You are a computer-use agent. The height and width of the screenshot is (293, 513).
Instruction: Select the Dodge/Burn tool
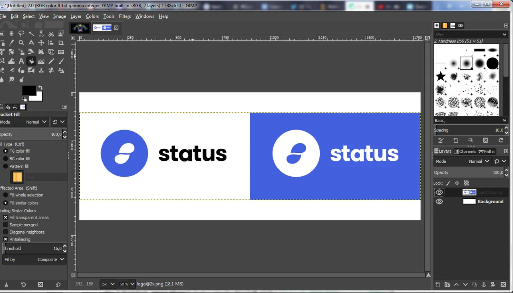[21, 79]
